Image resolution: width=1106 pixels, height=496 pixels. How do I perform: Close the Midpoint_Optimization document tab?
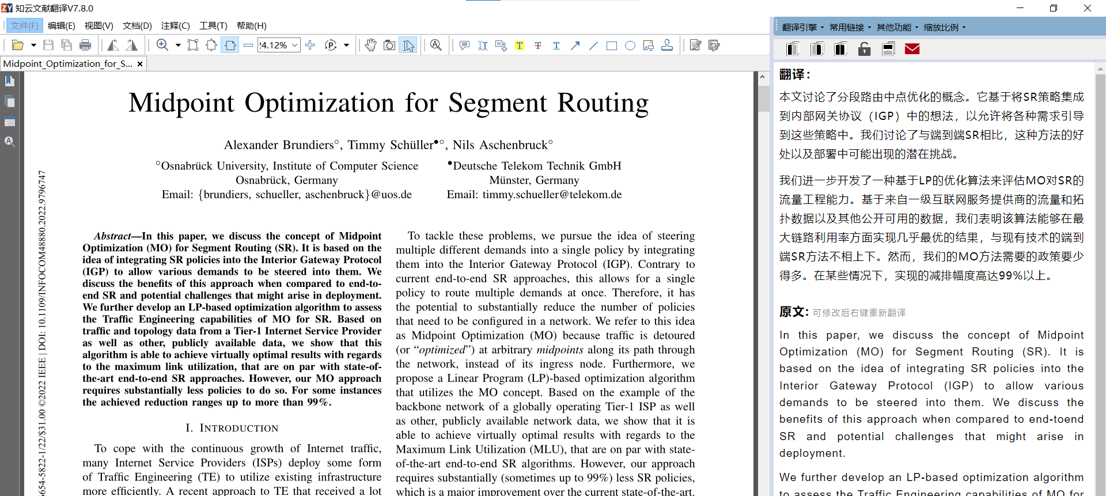(140, 64)
